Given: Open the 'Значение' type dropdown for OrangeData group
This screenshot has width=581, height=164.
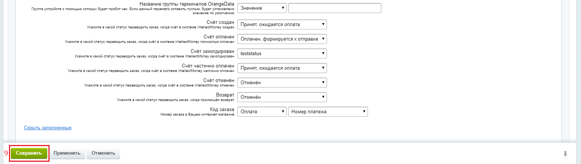Looking at the screenshot, I should [262, 8].
